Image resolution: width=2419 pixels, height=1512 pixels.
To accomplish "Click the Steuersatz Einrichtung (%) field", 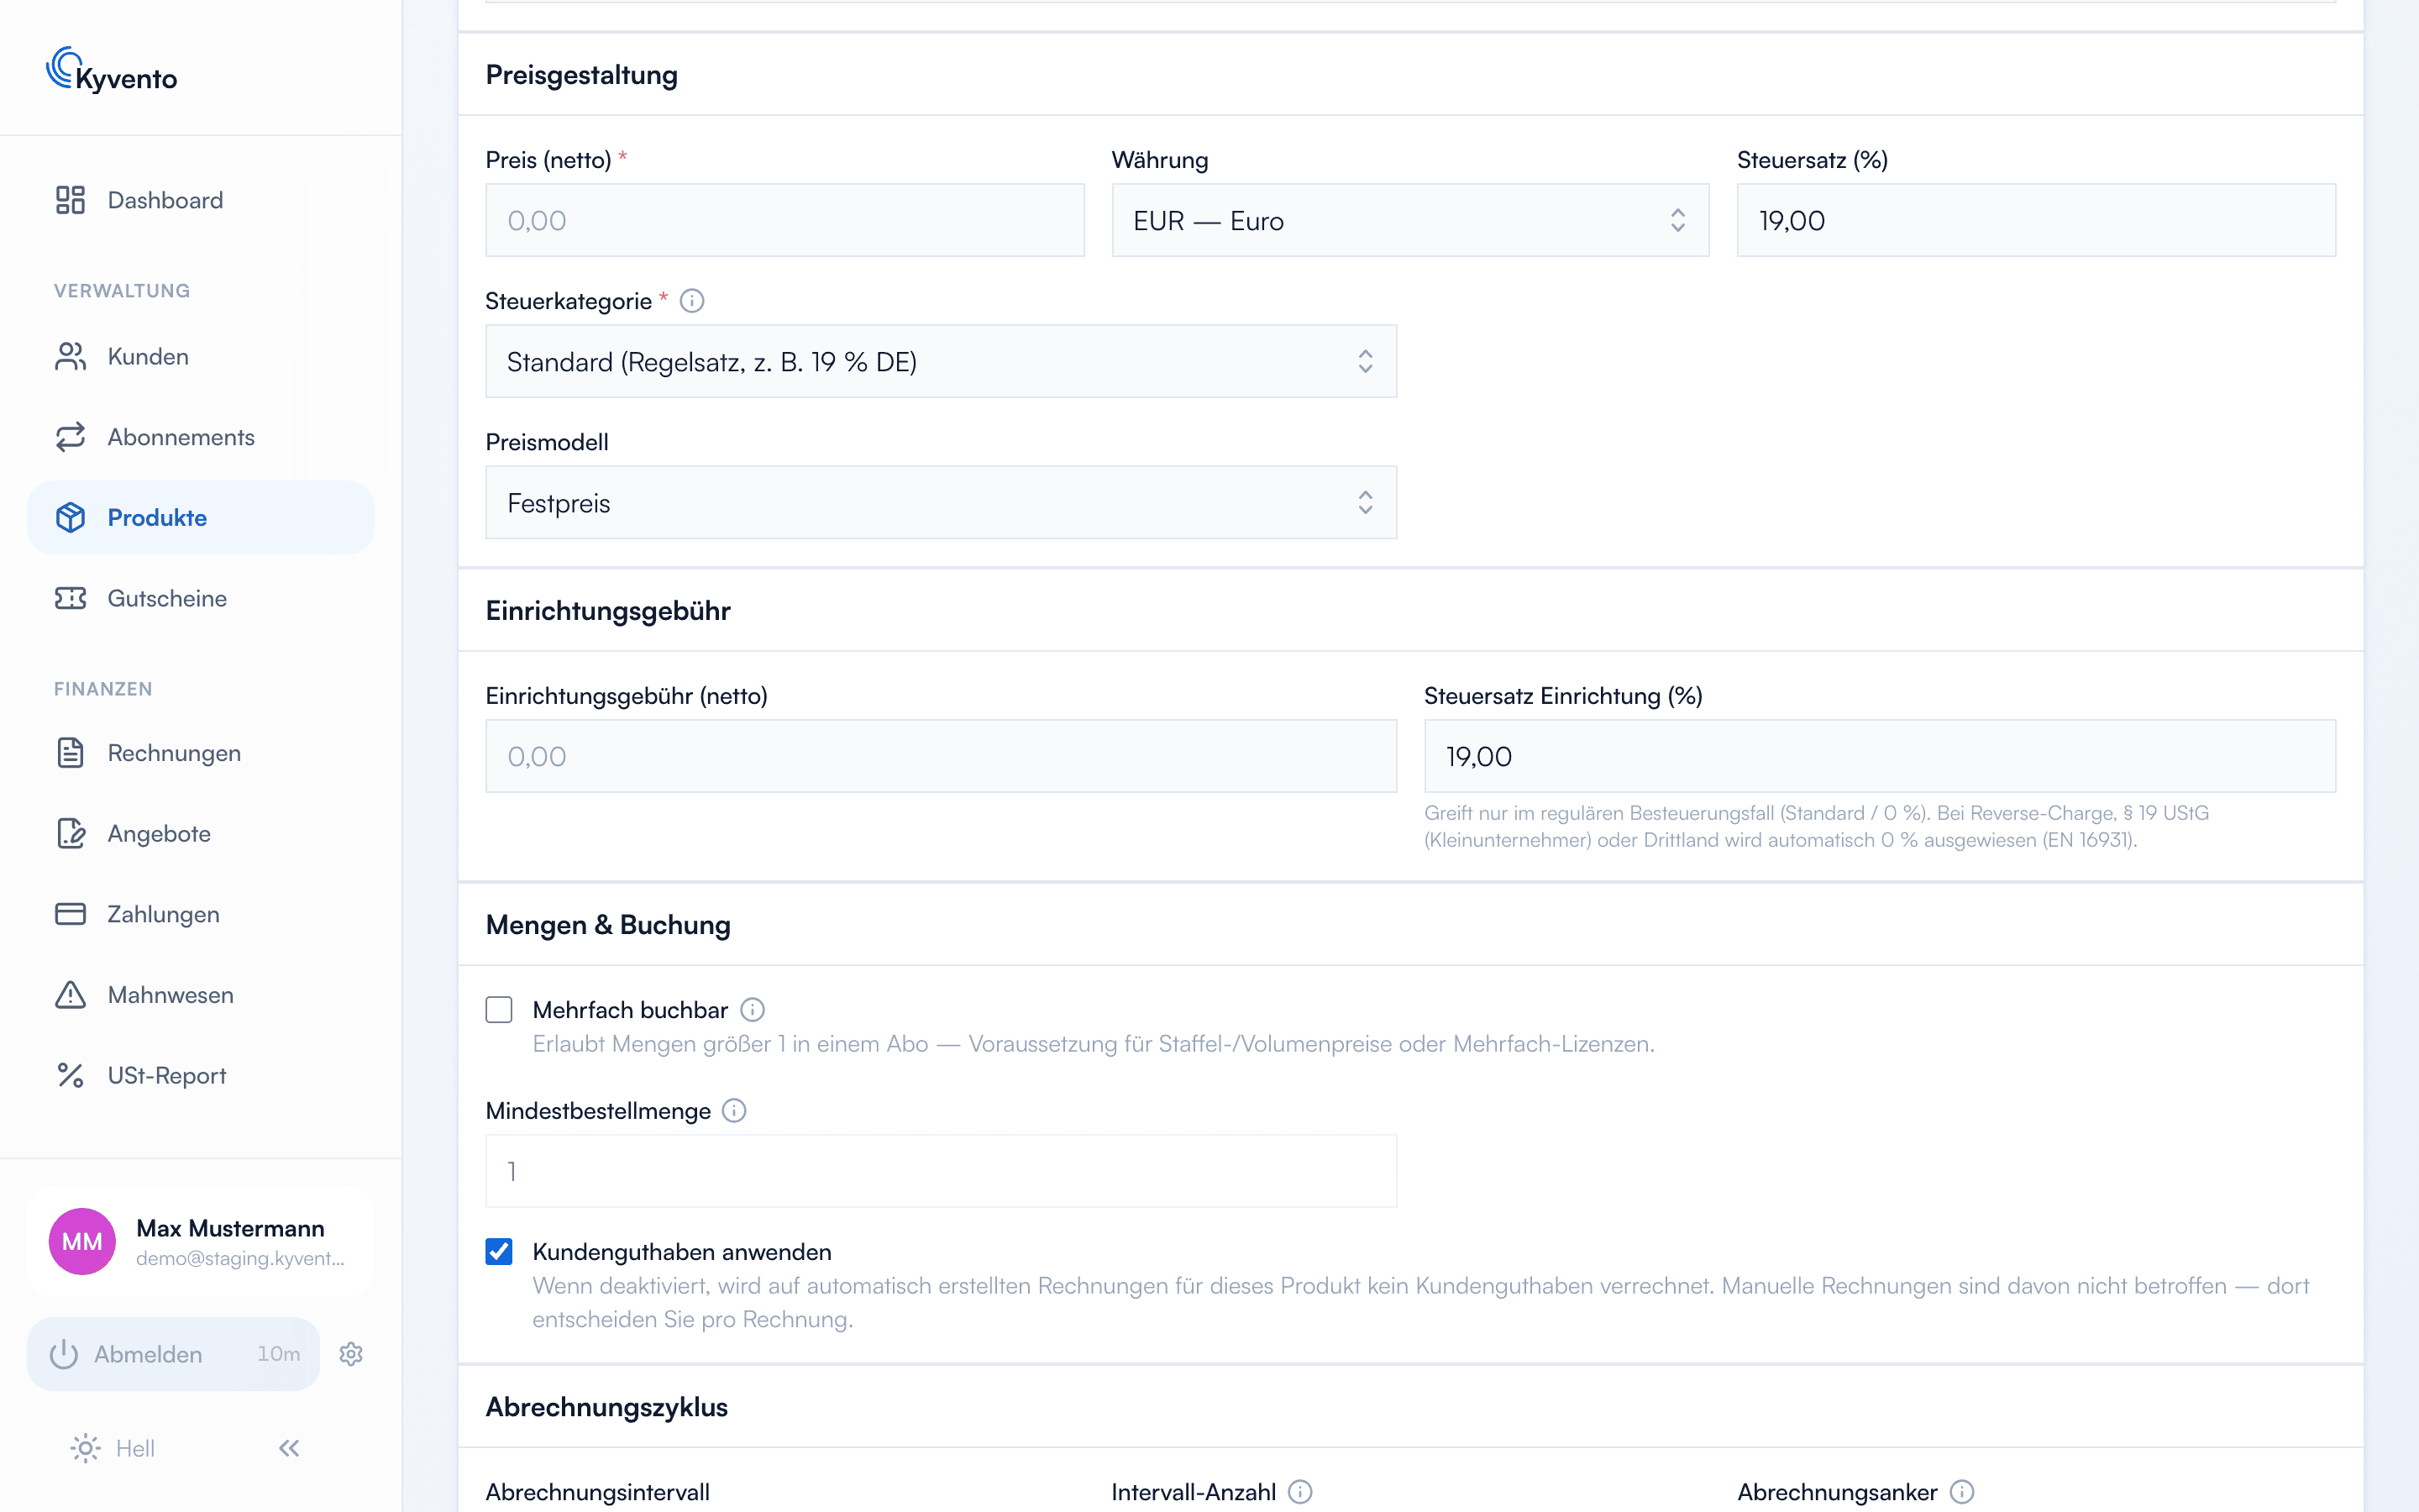I will click(1879, 756).
